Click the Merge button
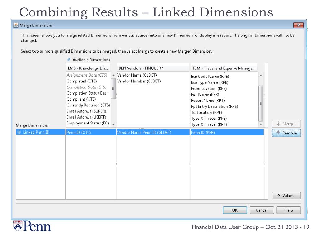 click(x=286, y=124)
